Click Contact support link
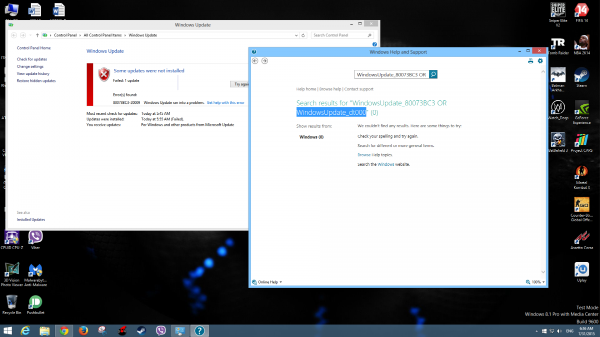 click(x=359, y=89)
